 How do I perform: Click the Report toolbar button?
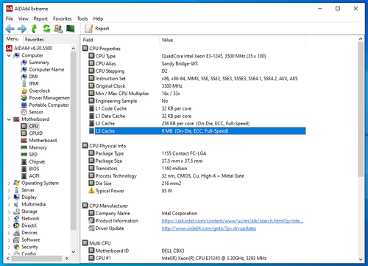pyautogui.click(x=97, y=29)
